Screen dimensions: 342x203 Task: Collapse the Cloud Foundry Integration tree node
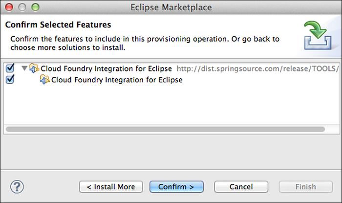pyautogui.click(x=24, y=69)
